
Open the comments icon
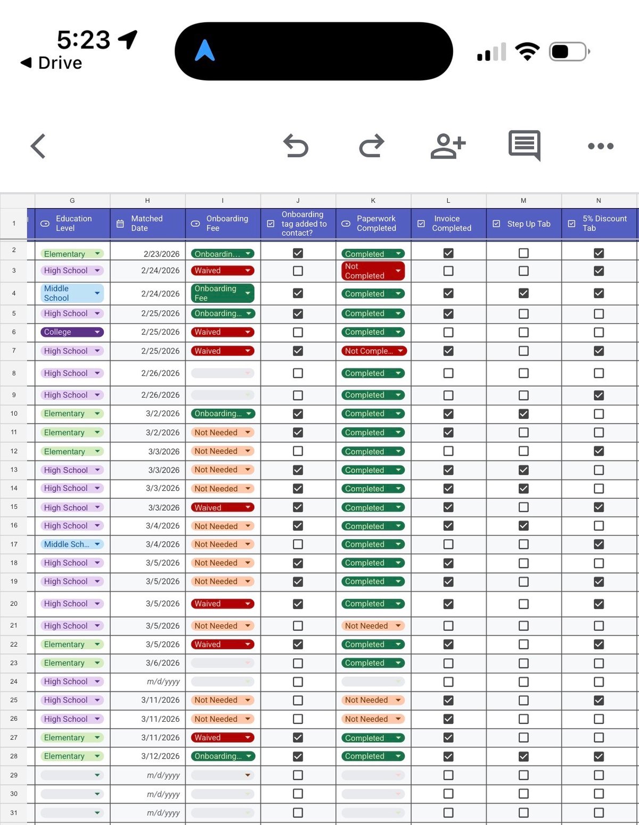click(x=524, y=145)
